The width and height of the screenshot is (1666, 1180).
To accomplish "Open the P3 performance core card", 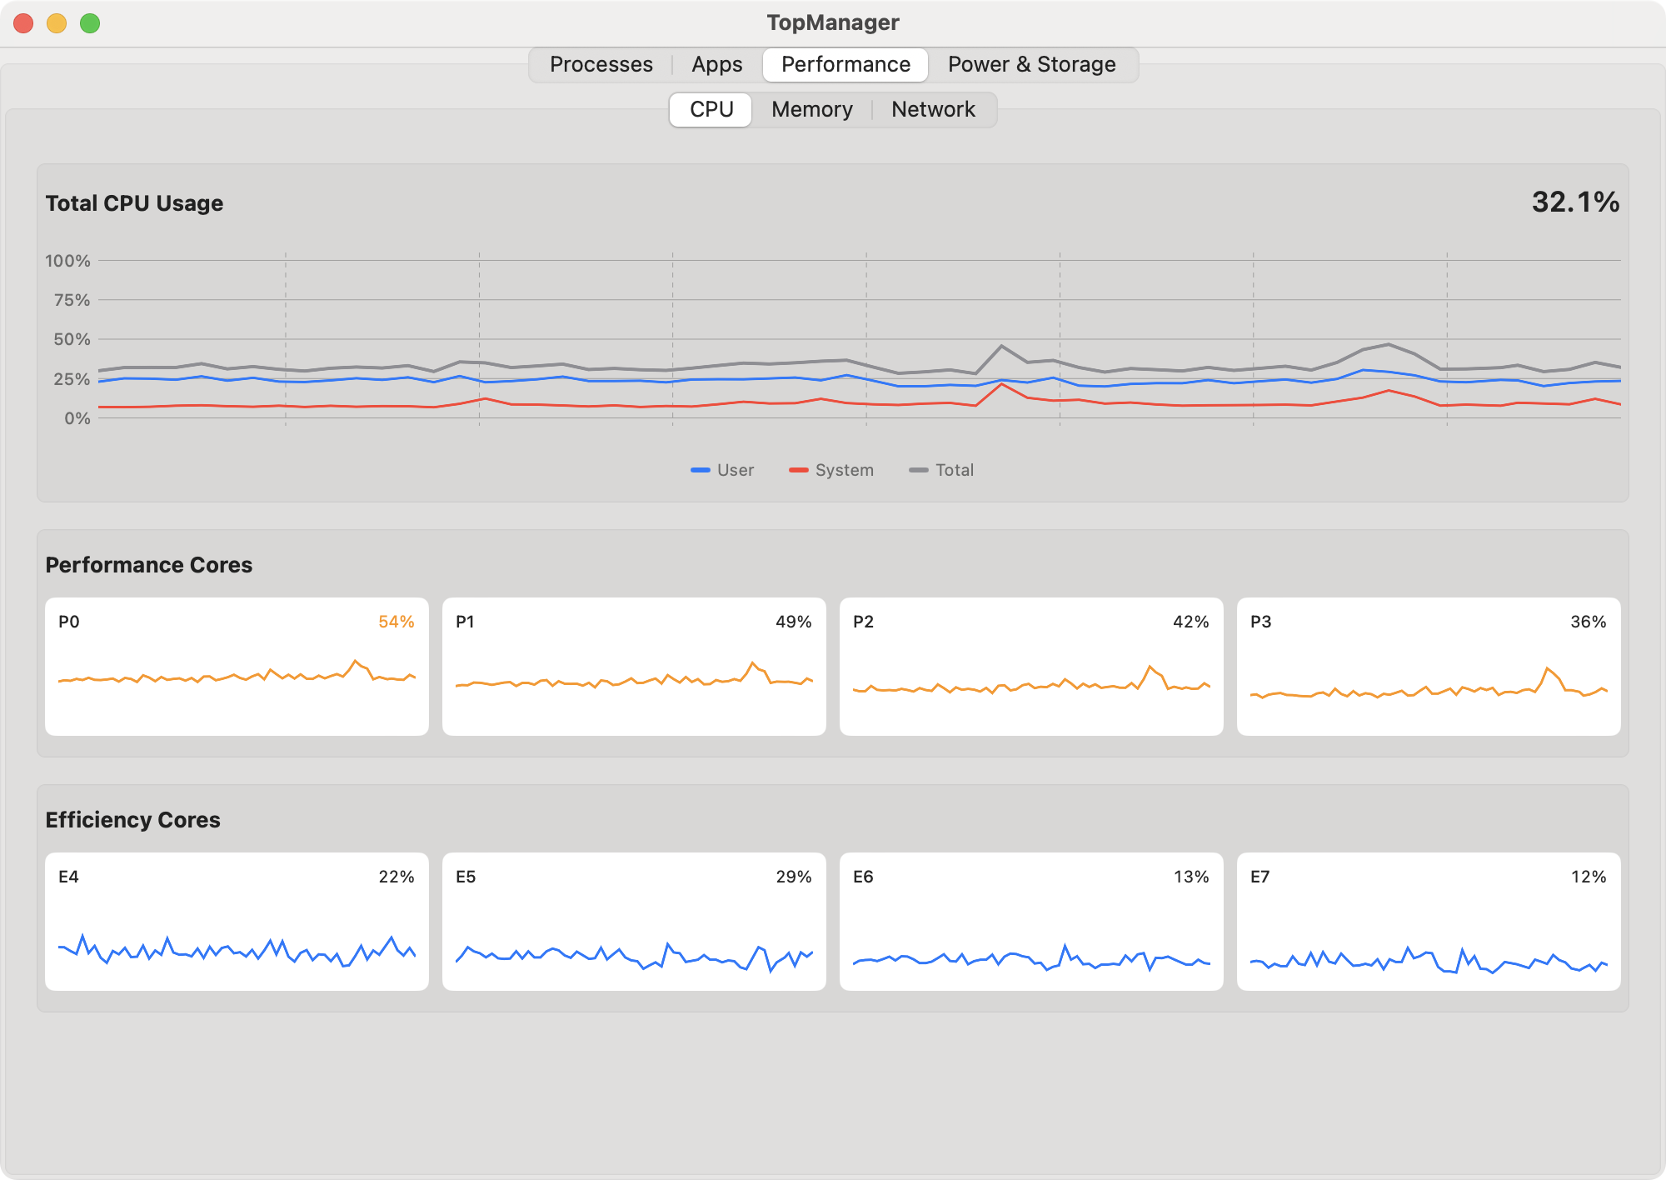I will coord(1429,666).
